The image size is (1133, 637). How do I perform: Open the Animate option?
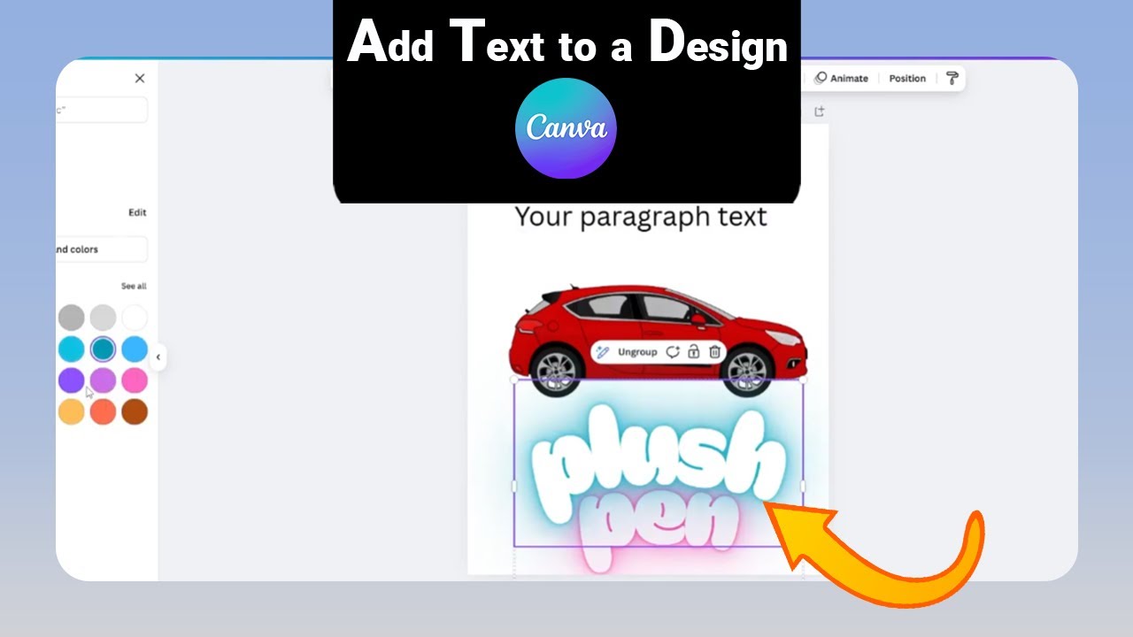[x=841, y=79]
